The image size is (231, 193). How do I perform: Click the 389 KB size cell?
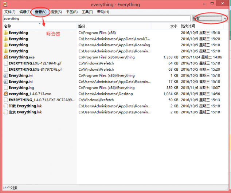[x=172, y=88]
